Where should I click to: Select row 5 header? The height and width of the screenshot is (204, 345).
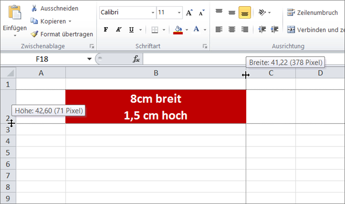(x=8, y=152)
